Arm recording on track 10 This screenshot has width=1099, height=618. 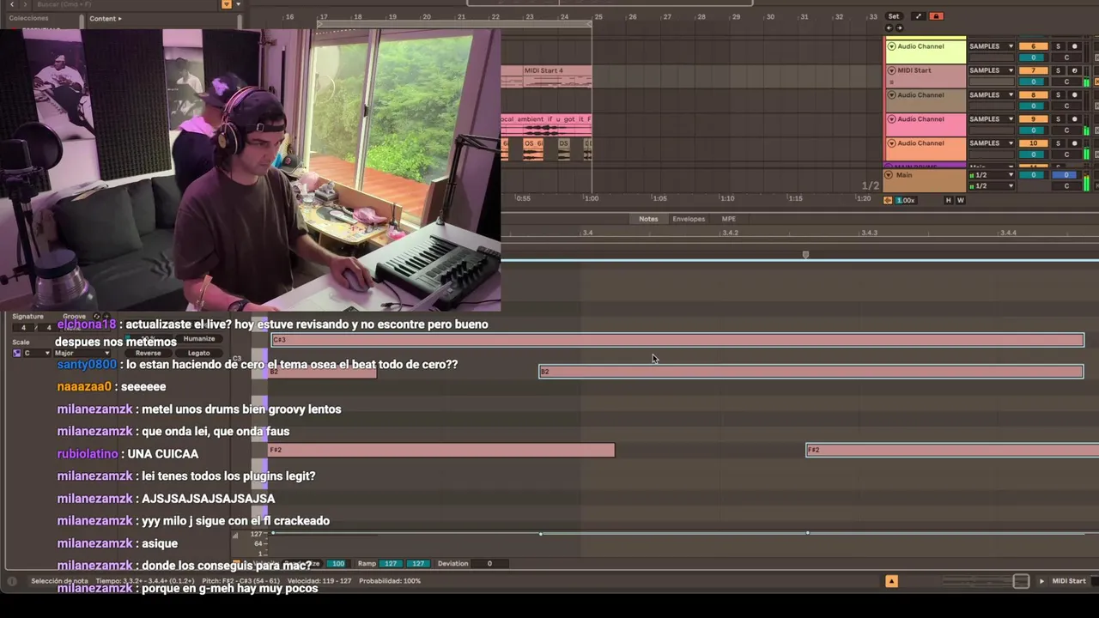[x=1074, y=143]
